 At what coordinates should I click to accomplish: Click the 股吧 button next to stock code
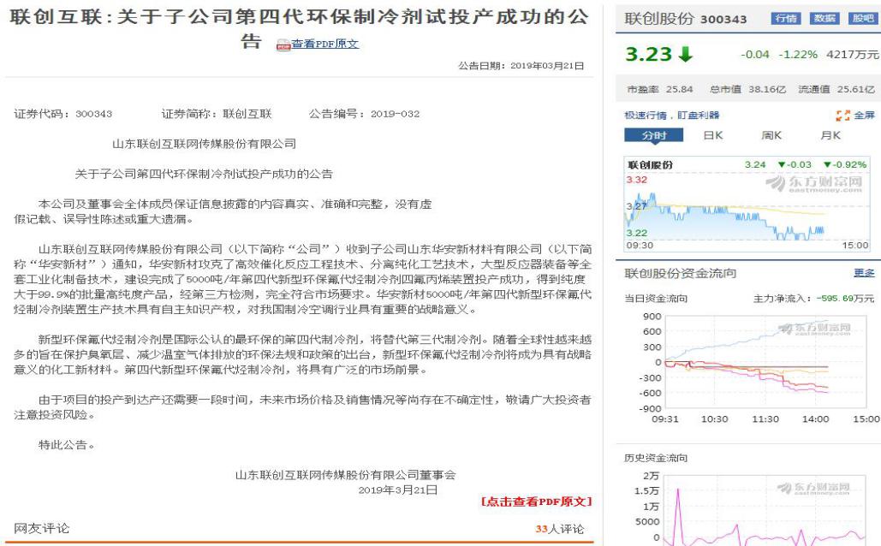click(x=862, y=19)
